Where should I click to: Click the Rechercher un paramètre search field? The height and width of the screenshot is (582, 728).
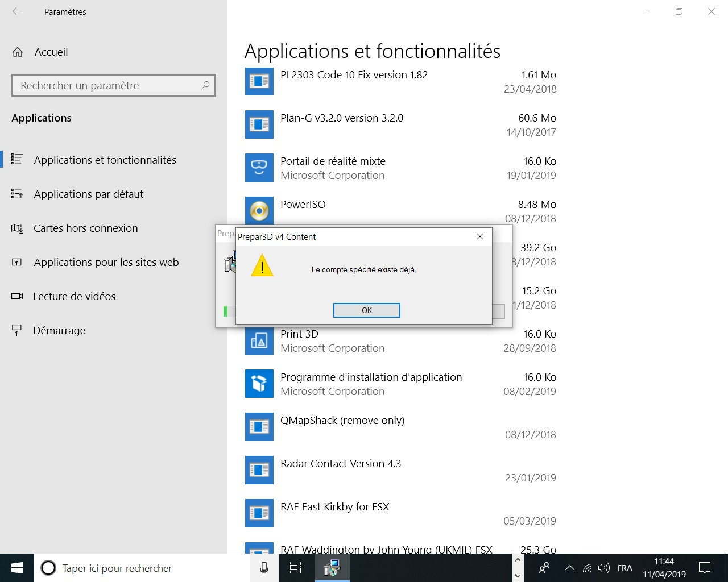114,85
